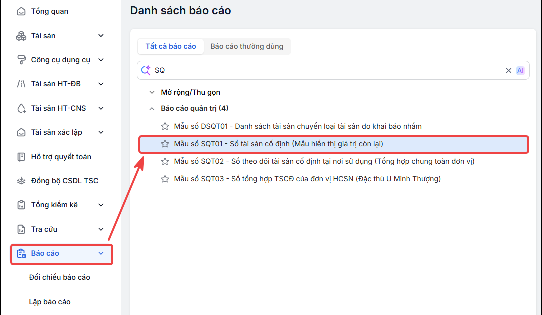Collapse the Báo cáo menu chevron

coord(101,253)
